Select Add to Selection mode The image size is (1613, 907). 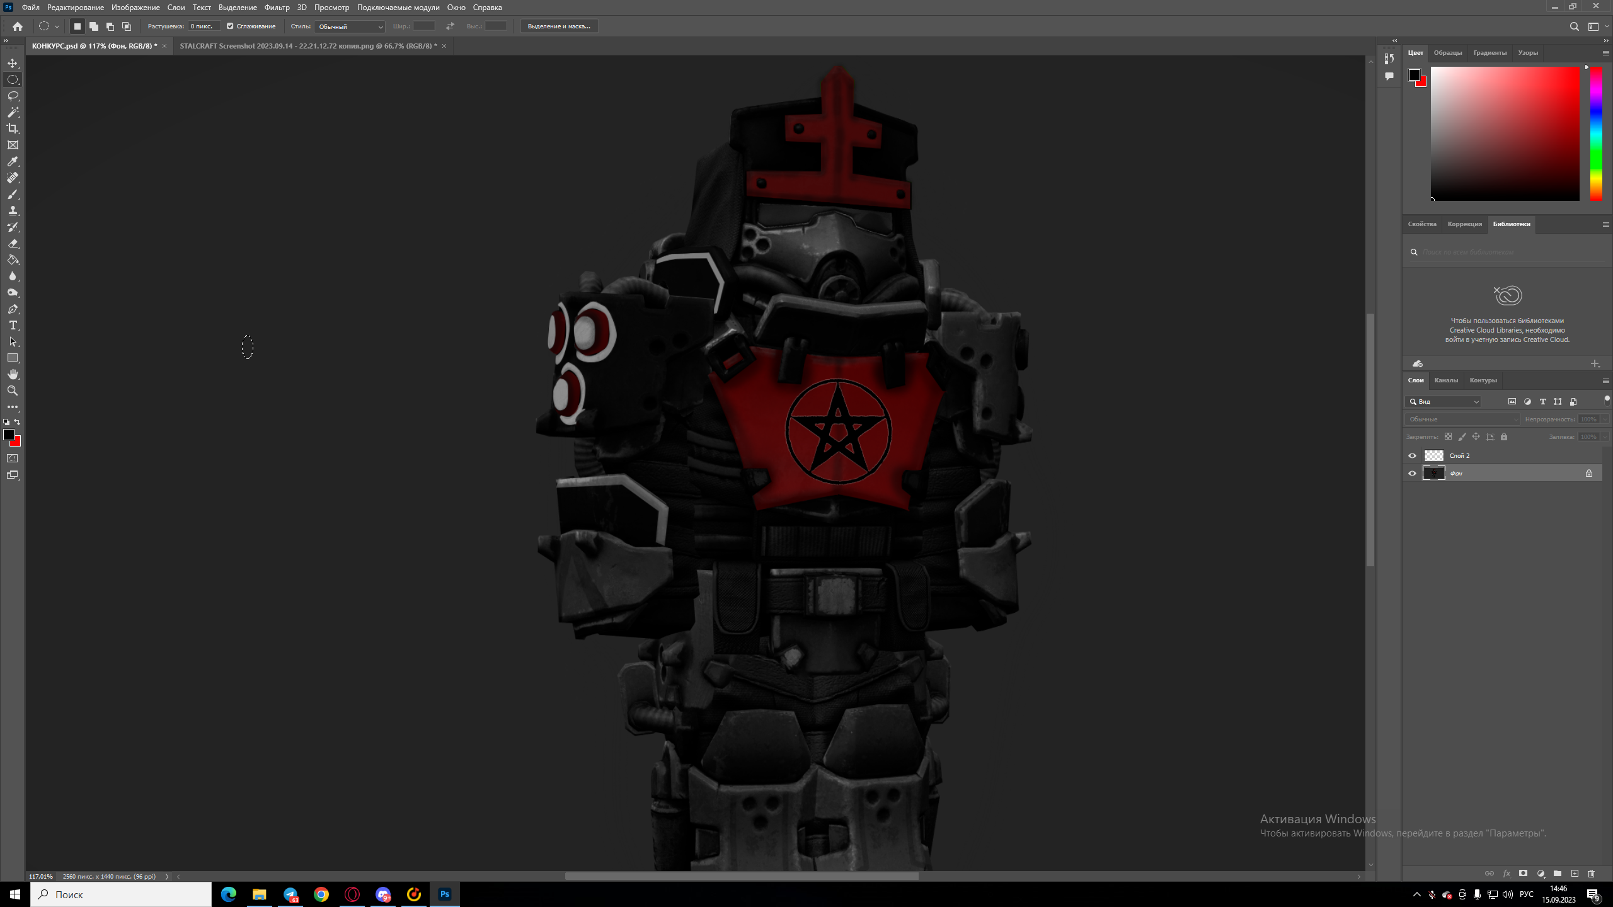(94, 26)
